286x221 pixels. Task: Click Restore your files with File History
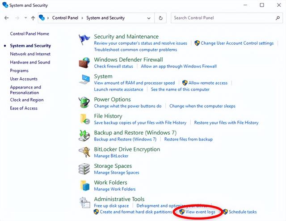[227, 123]
